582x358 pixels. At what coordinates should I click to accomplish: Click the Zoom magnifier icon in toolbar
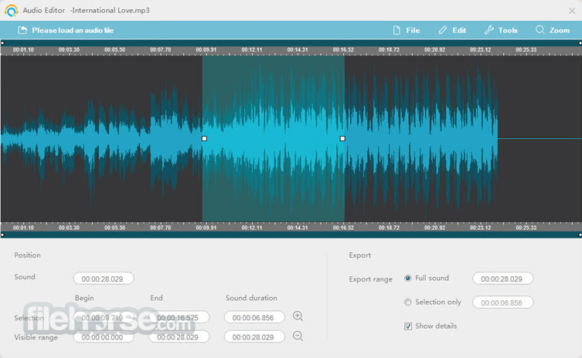pyautogui.click(x=539, y=30)
